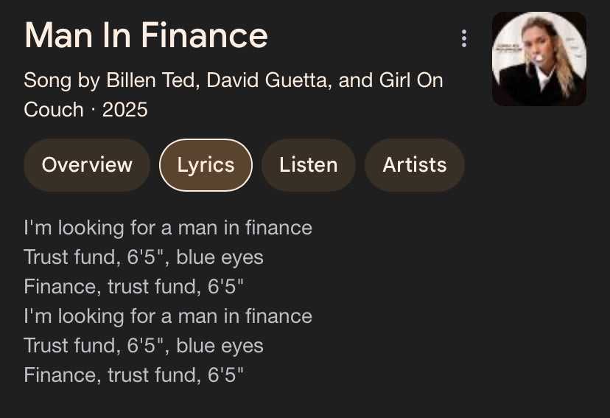610x418 pixels.
Task: Click the word "Couch" in the subtitle
Action: (x=54, y=110)
